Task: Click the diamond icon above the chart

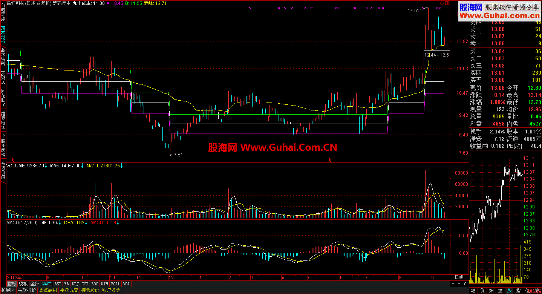Action: [x=442, y=3]
